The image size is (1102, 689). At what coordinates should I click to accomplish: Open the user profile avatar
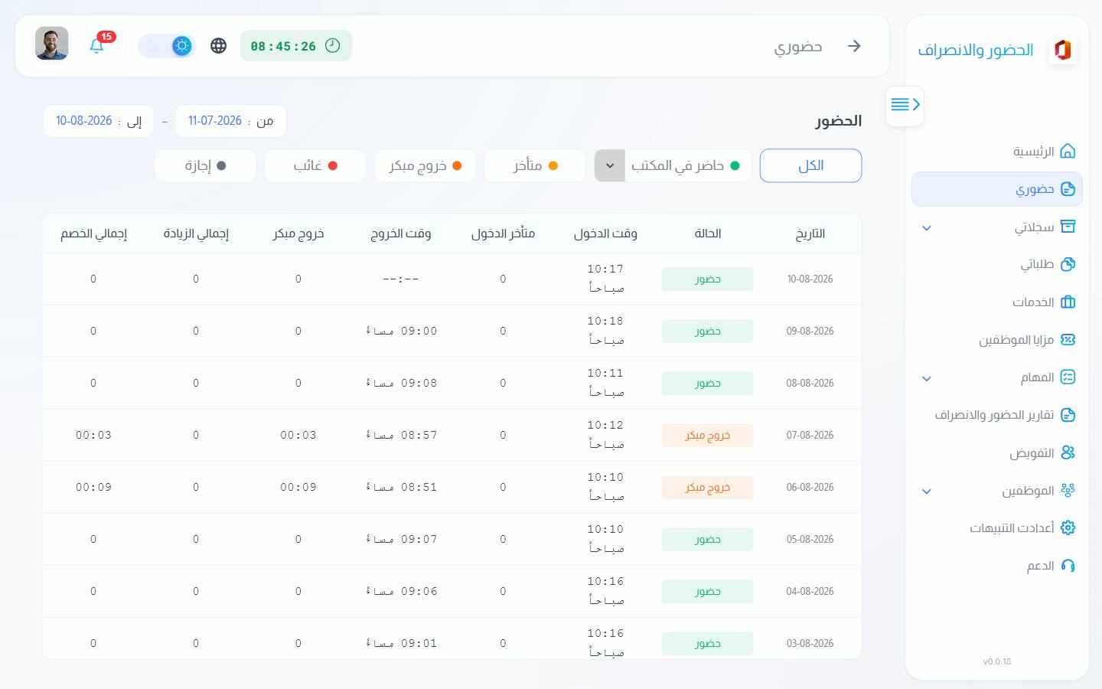point(52,44)
